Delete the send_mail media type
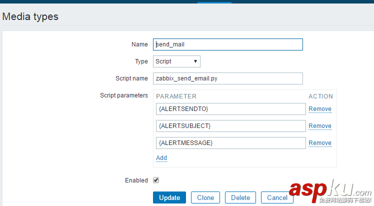 (x=240, y=197)
